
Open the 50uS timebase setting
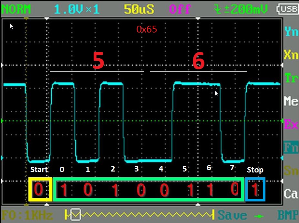139,9
